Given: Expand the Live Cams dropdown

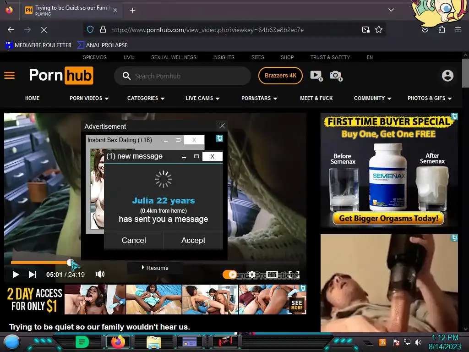Looking at the screenshot, I should point(202,98).
